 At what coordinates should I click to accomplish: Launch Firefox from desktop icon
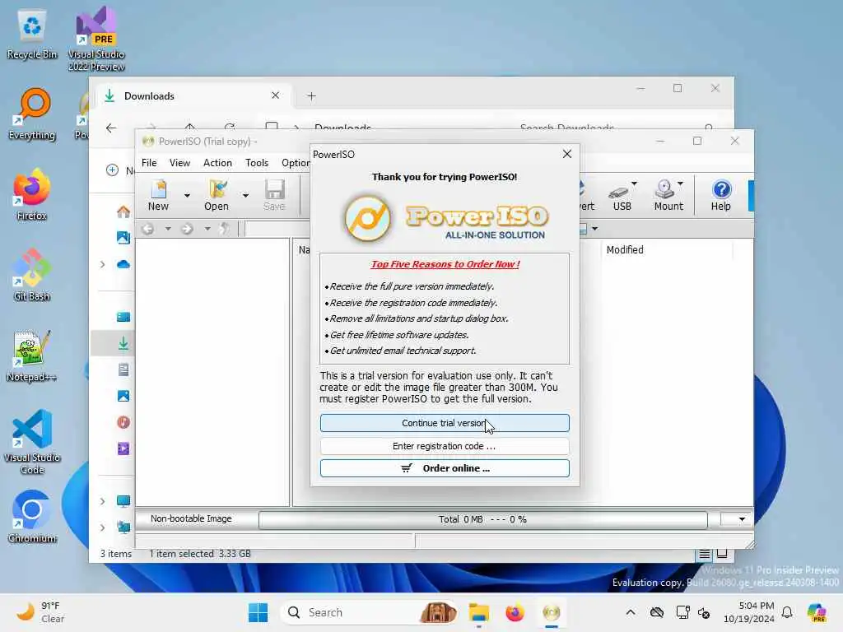[32, 194]
